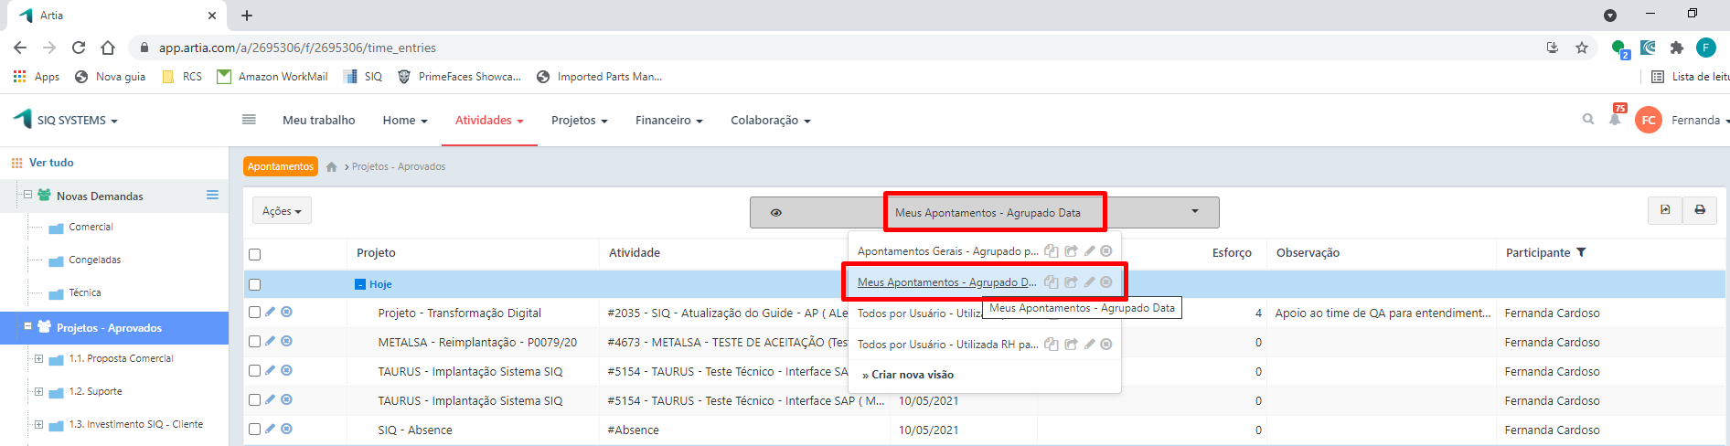Reload the page in browser

pyautogui.click(x=79, y=48)
